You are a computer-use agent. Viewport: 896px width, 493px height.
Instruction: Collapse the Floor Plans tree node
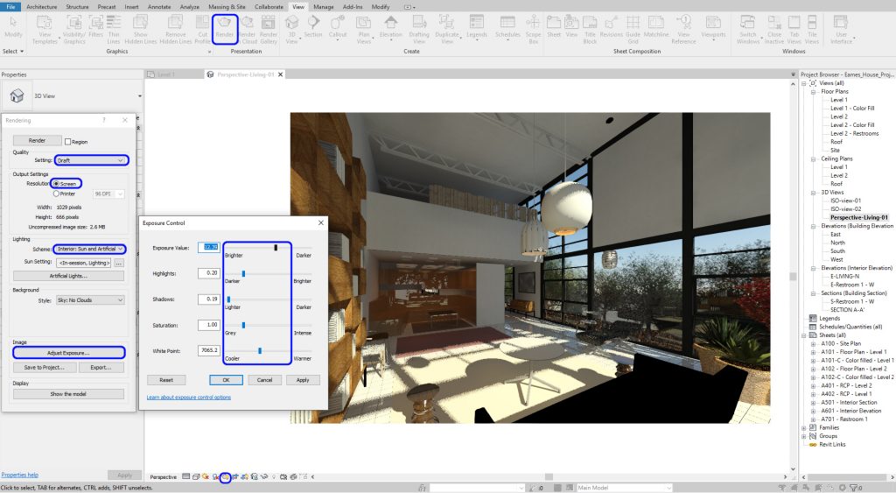[x=813, y=92]
